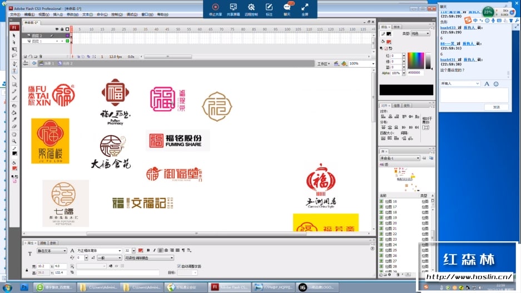
Task: Click the Flash taskbar button
Action: click(x=230, y=287)
